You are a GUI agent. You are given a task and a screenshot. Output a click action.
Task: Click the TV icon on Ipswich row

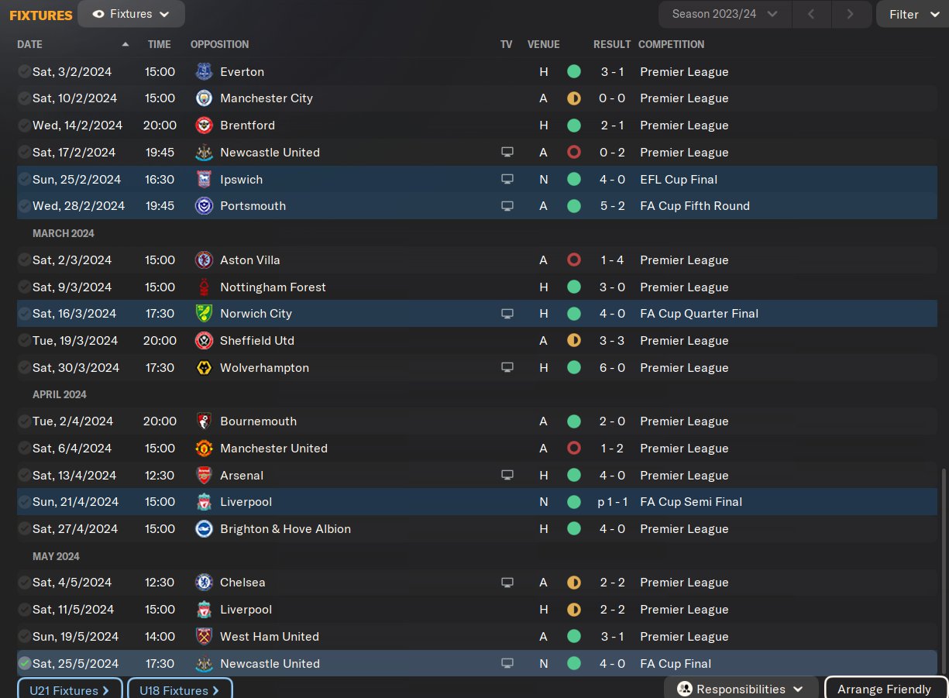pyautogui.click(x=507, y=179)
